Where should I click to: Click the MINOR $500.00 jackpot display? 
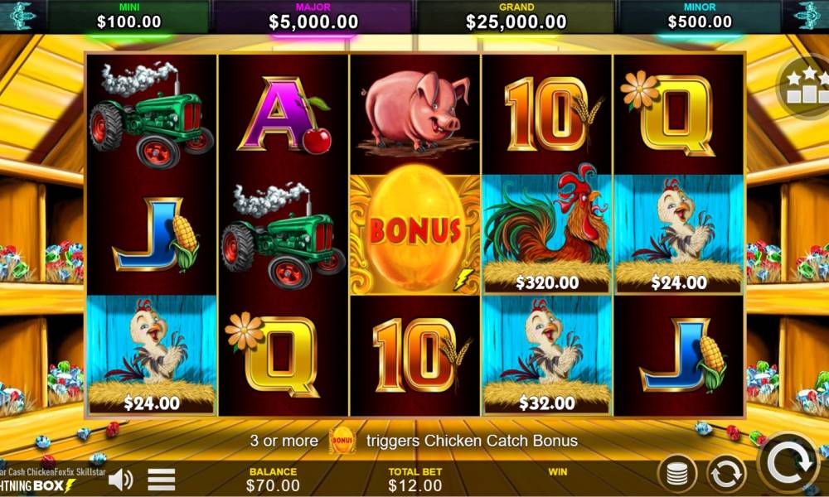click(x=700, y=17)
